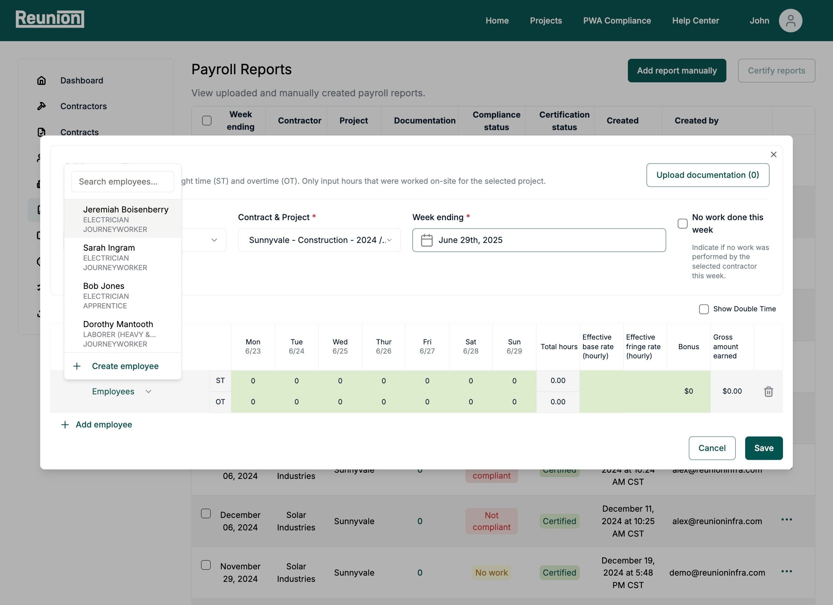Click the Upload documentation (0) button
Viewport: 833px width, 605px height.
click(707, 175)
